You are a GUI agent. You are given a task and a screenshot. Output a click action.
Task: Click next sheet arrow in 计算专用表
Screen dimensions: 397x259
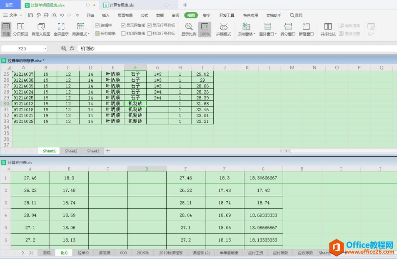pos(23,253)
